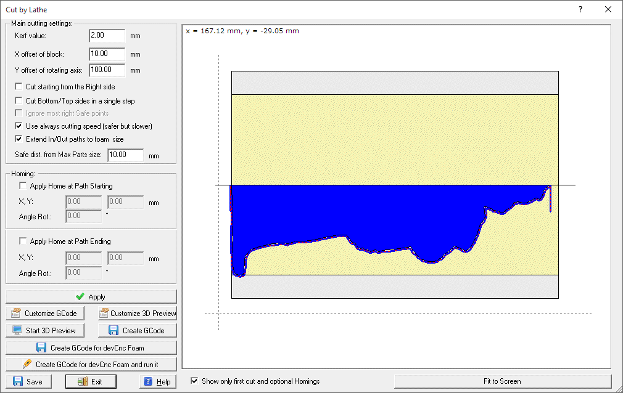Toggle Show only first cut and optional Homings
This screenshot has width=623, height=393.
coord(194,381)
